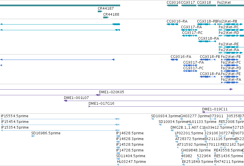This screenshot has height=166, width=244.
Task: Click clone DME1-017G16 label
Action: 101,104
